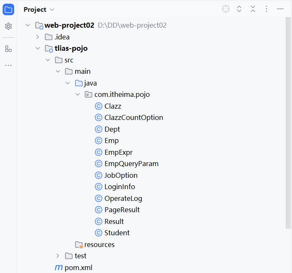Open the Commit/plugins gear sidebar icon

pyautogui.click(x=8, y=26)
